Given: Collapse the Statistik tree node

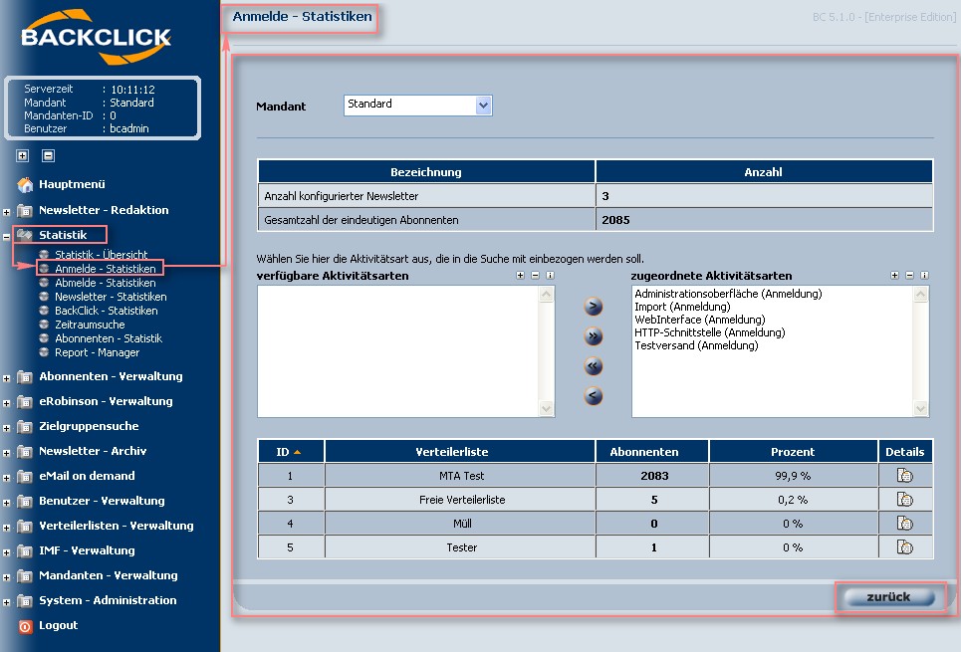Looking at the screenshot, I should pyautogui.click(x=6, y=237).
